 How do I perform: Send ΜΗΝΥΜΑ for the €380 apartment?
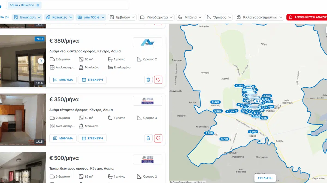click(63, 80)
